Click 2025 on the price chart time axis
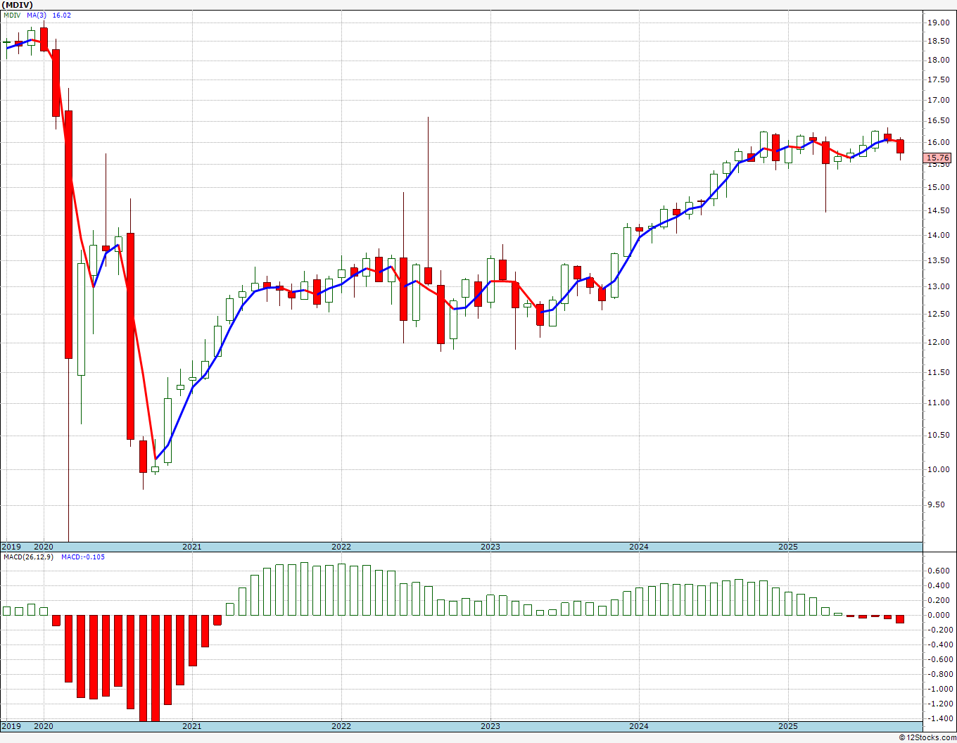The height and width of the screenshot is (743, 957). click(x=788, y=547)
